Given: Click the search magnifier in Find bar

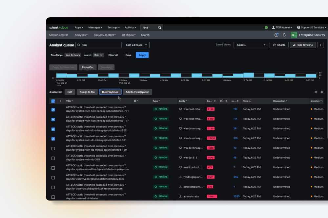Looking at the screenshot, I should tap(160, 27).
